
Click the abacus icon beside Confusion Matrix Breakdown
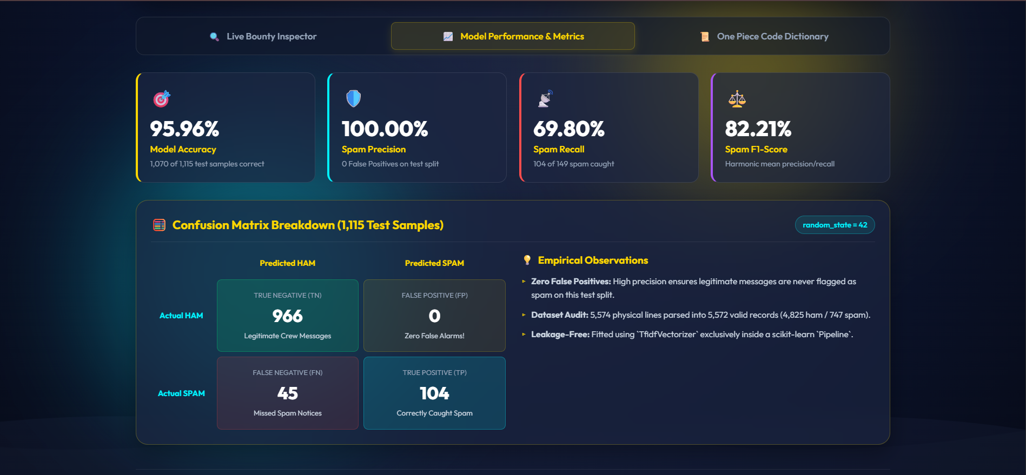(x=159, y=225)
